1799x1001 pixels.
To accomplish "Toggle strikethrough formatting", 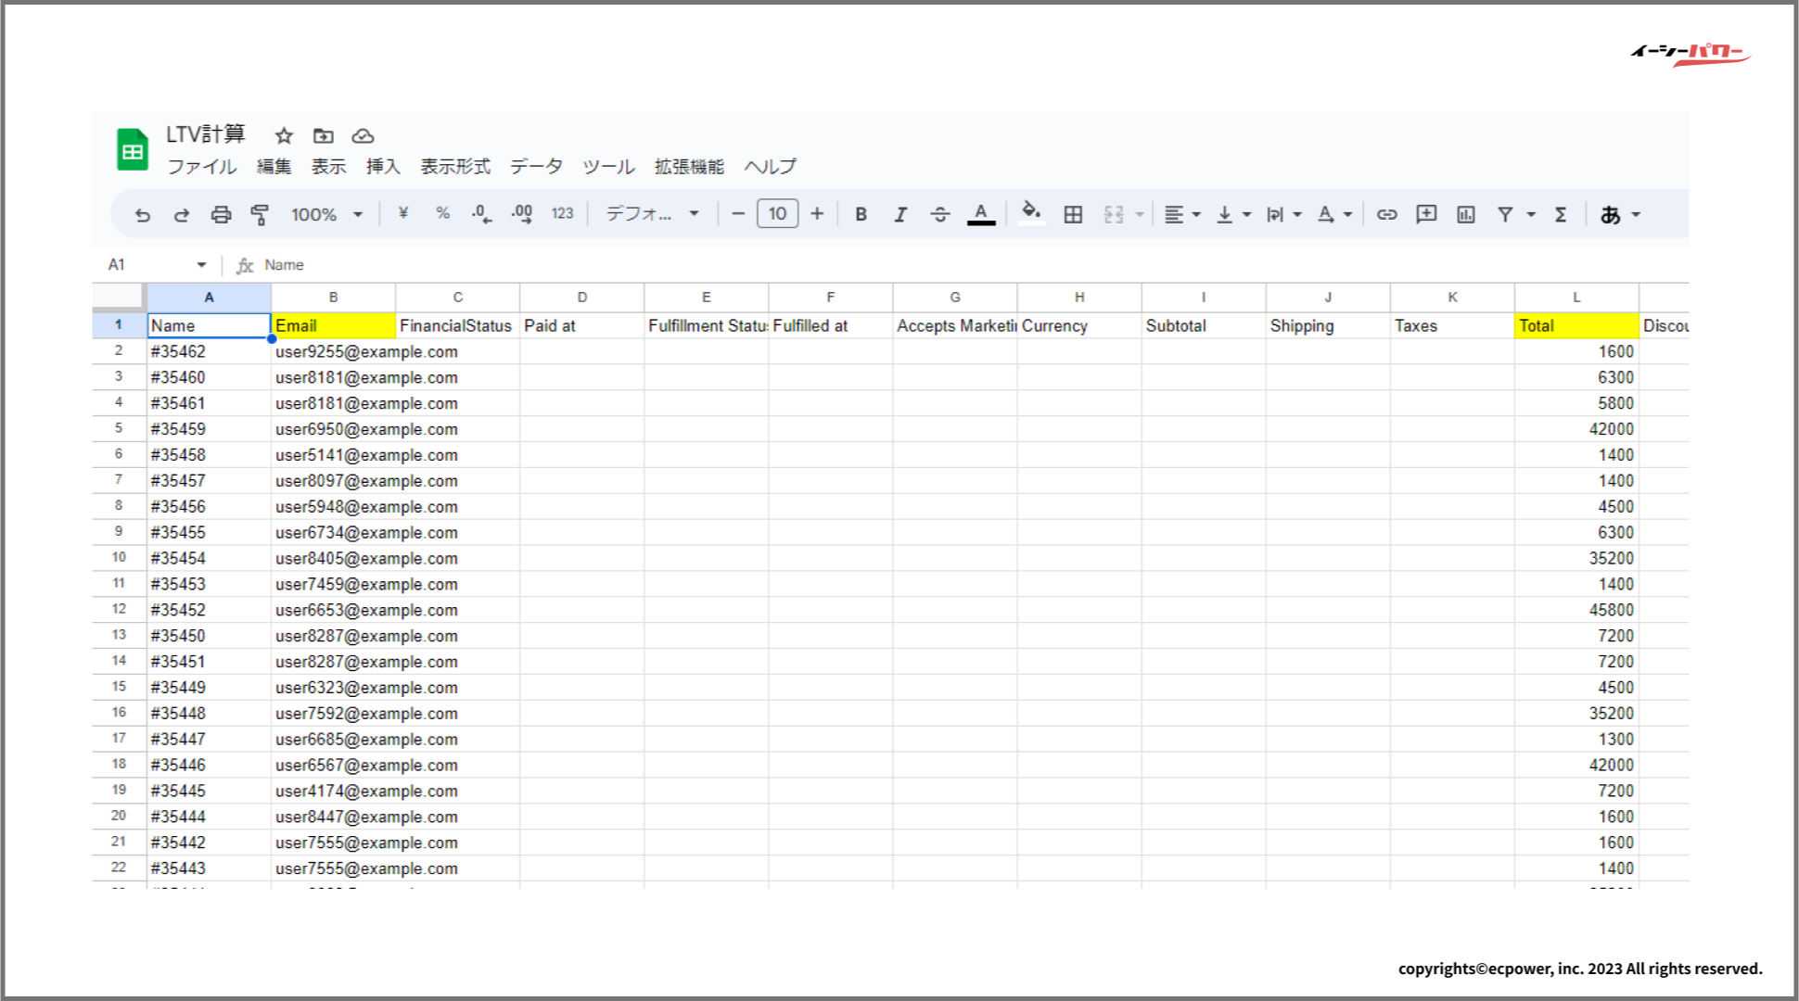I will pos(939,215).
